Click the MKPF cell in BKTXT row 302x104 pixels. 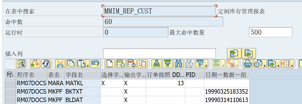(x=56, y=92)
